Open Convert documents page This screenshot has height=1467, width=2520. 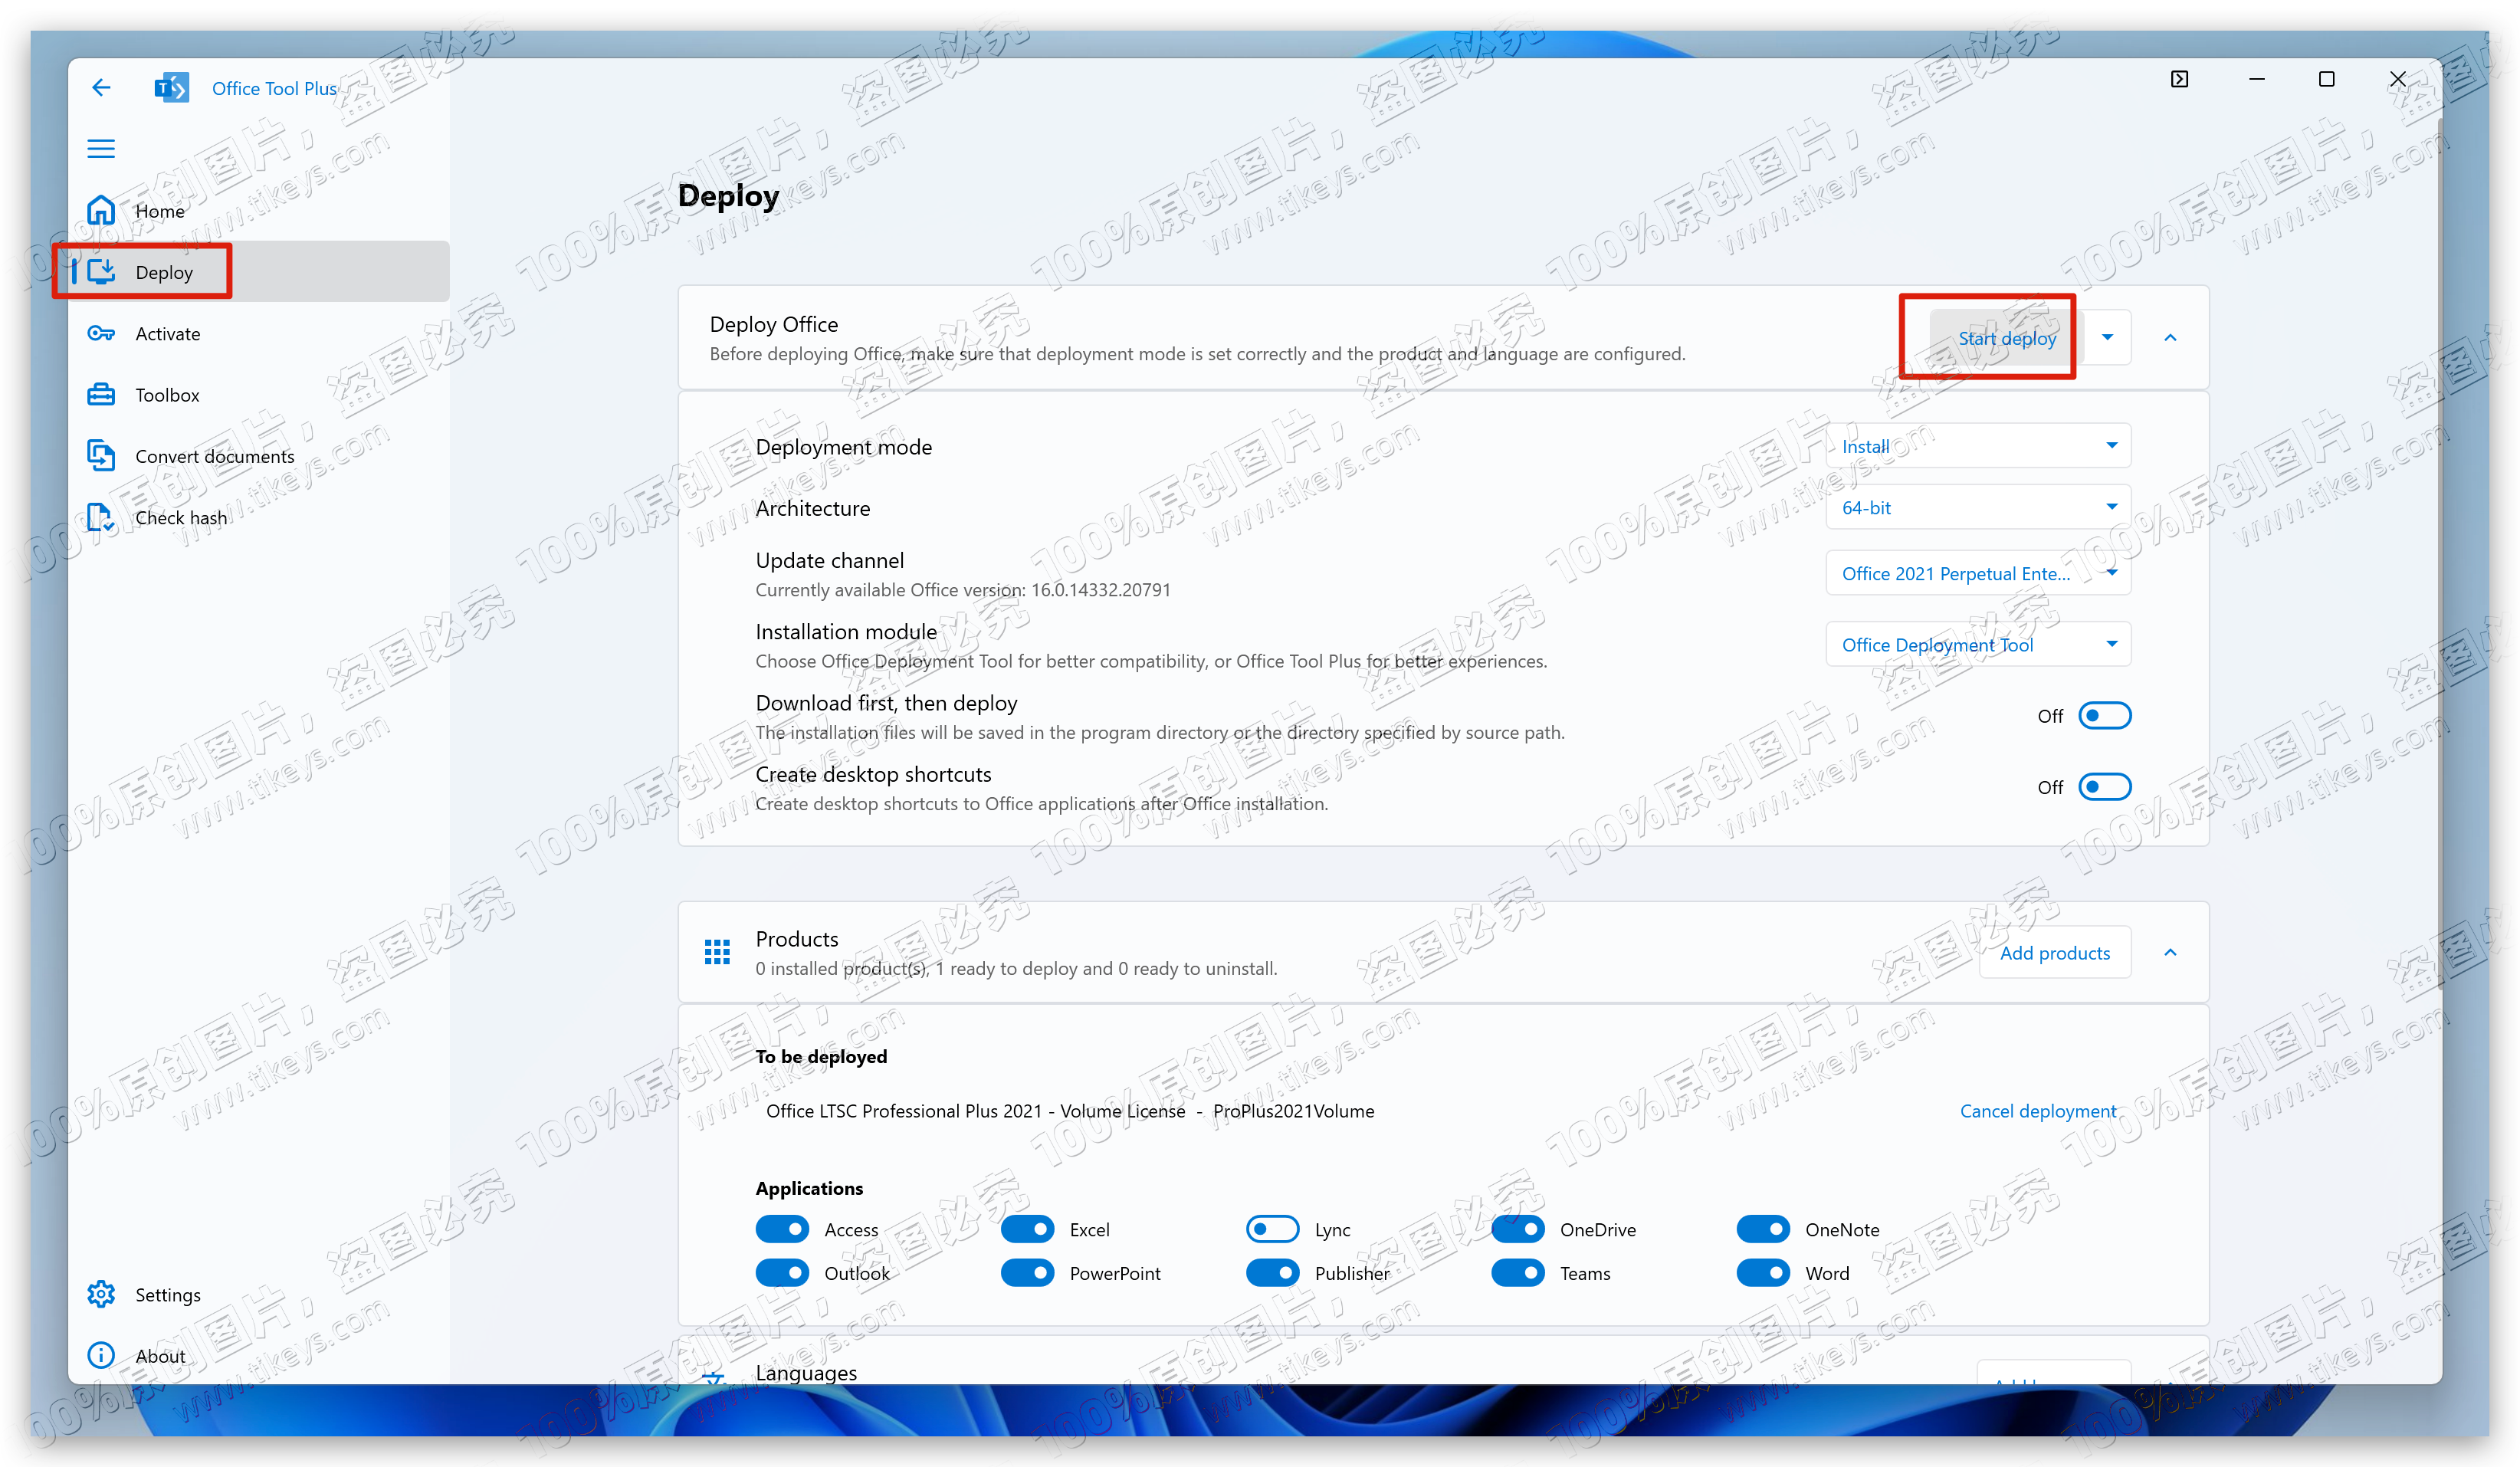[x=260, y=455]
